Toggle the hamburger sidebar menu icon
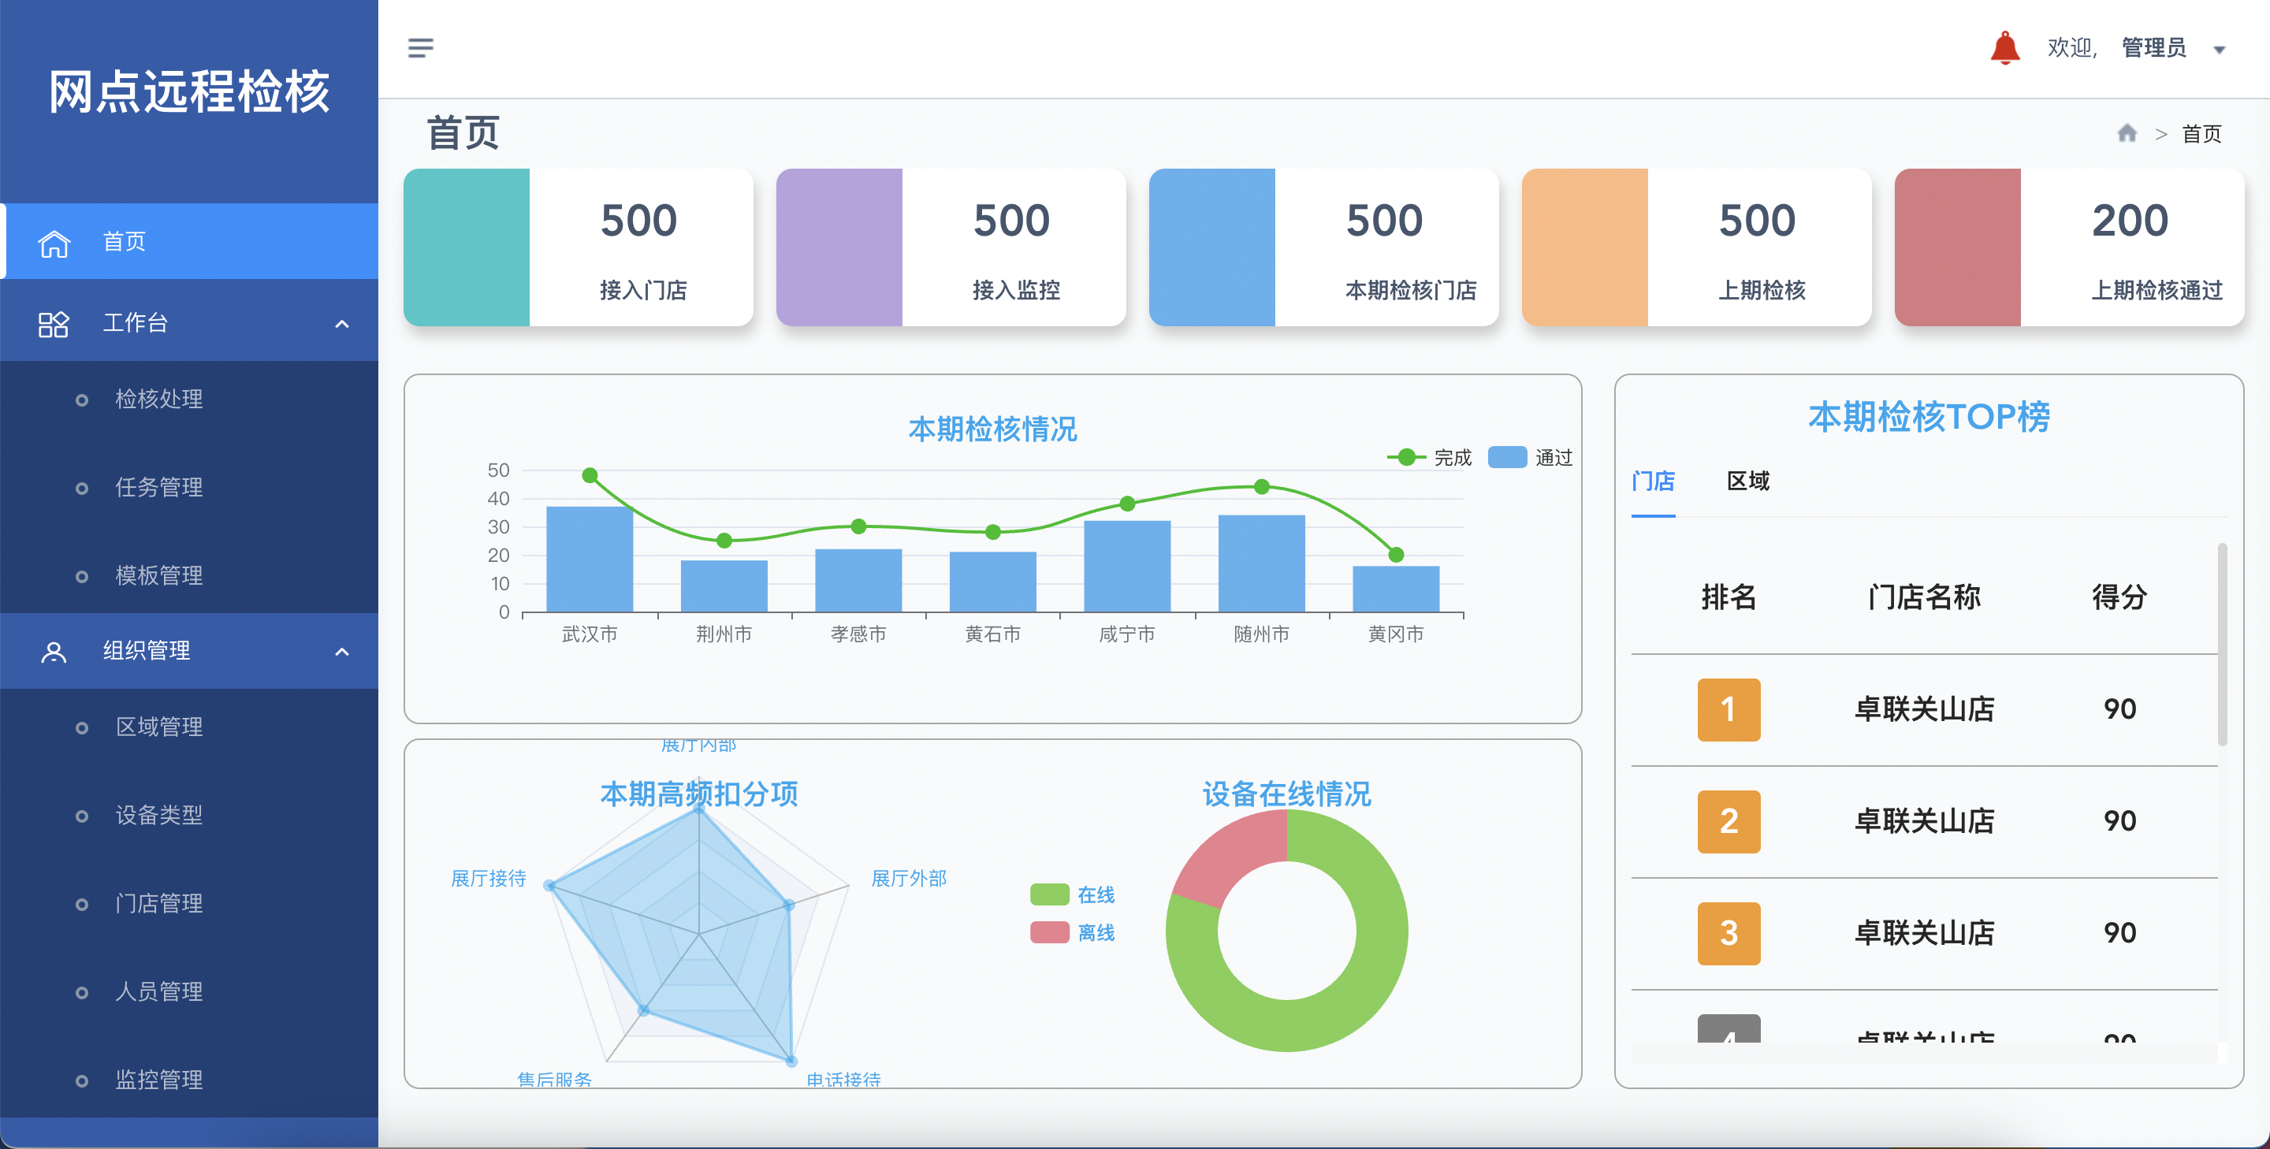2270x1149 pixels. click(x=420, y=47)
